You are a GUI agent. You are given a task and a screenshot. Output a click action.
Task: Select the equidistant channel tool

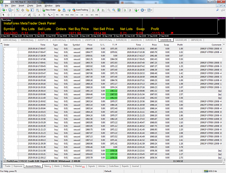(x=29, y=15)
